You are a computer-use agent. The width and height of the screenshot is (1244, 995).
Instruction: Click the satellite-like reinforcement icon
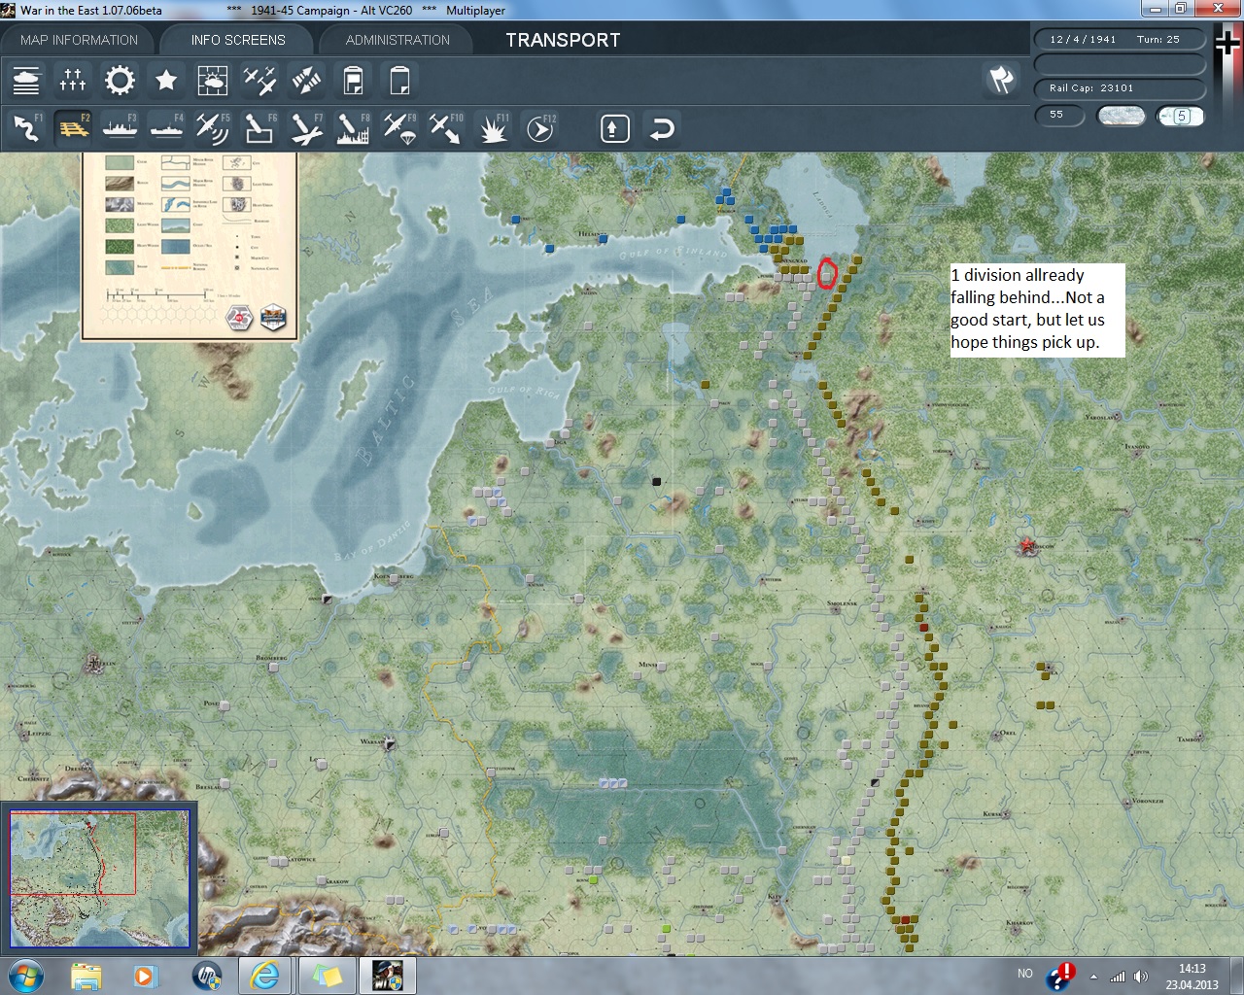pos(306,81)
